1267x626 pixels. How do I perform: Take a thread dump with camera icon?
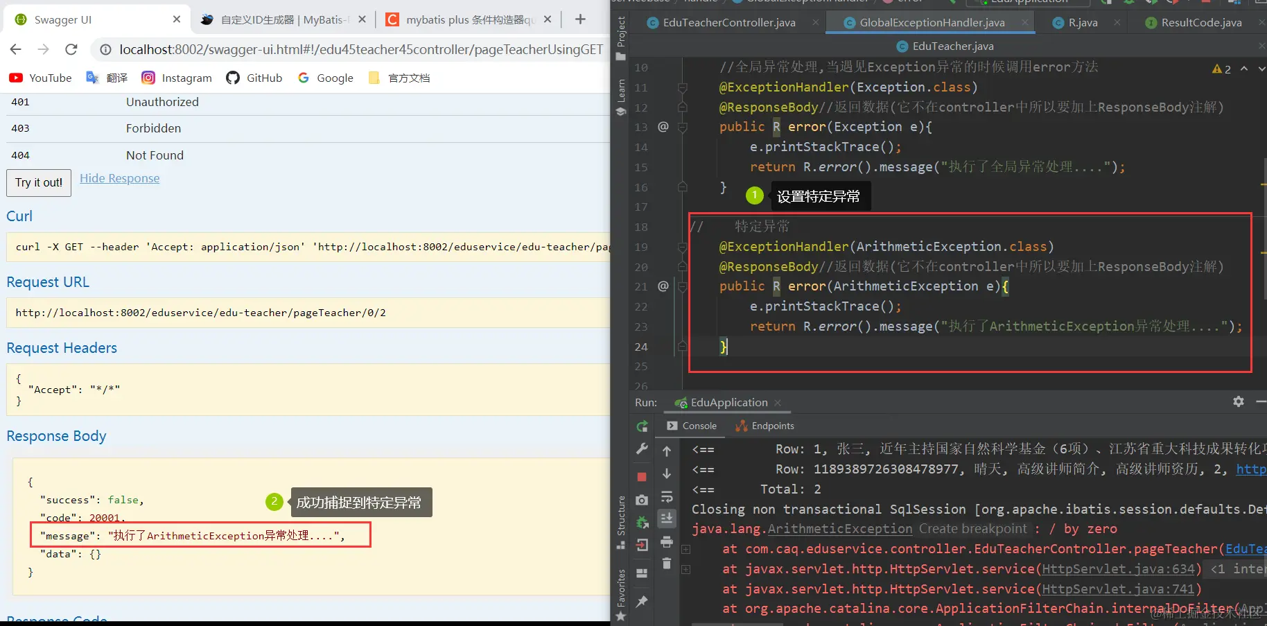[642, 500]
